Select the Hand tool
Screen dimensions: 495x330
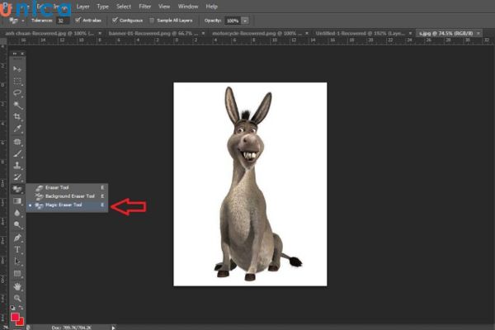pyautogui.click(x=17, y=286)
